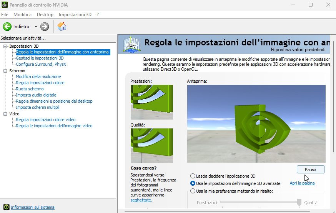This screenshot has width=336, height=213.
Task: Open the Indietro history dropdown arrow
Action: pos(36,27)
